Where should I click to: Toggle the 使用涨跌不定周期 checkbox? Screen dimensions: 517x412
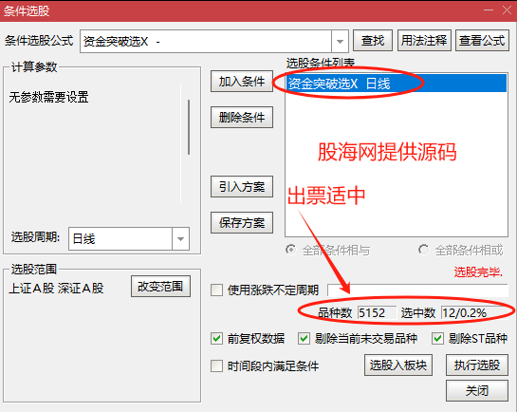(216, 290)
